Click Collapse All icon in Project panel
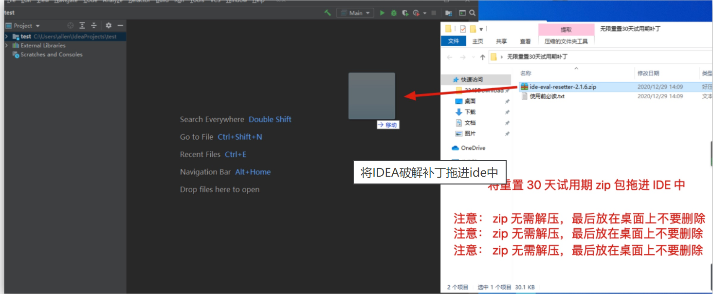The image size is (713, 294). coord(94,25)
